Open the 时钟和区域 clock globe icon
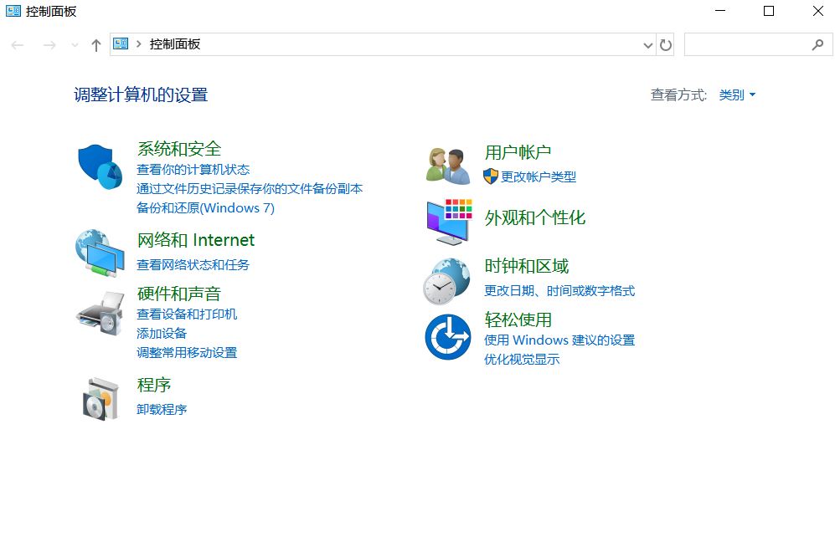835x547 pixels. (446, 281)
